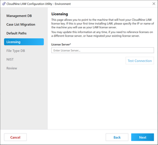Open the File Type DB step

pos(16,51)
